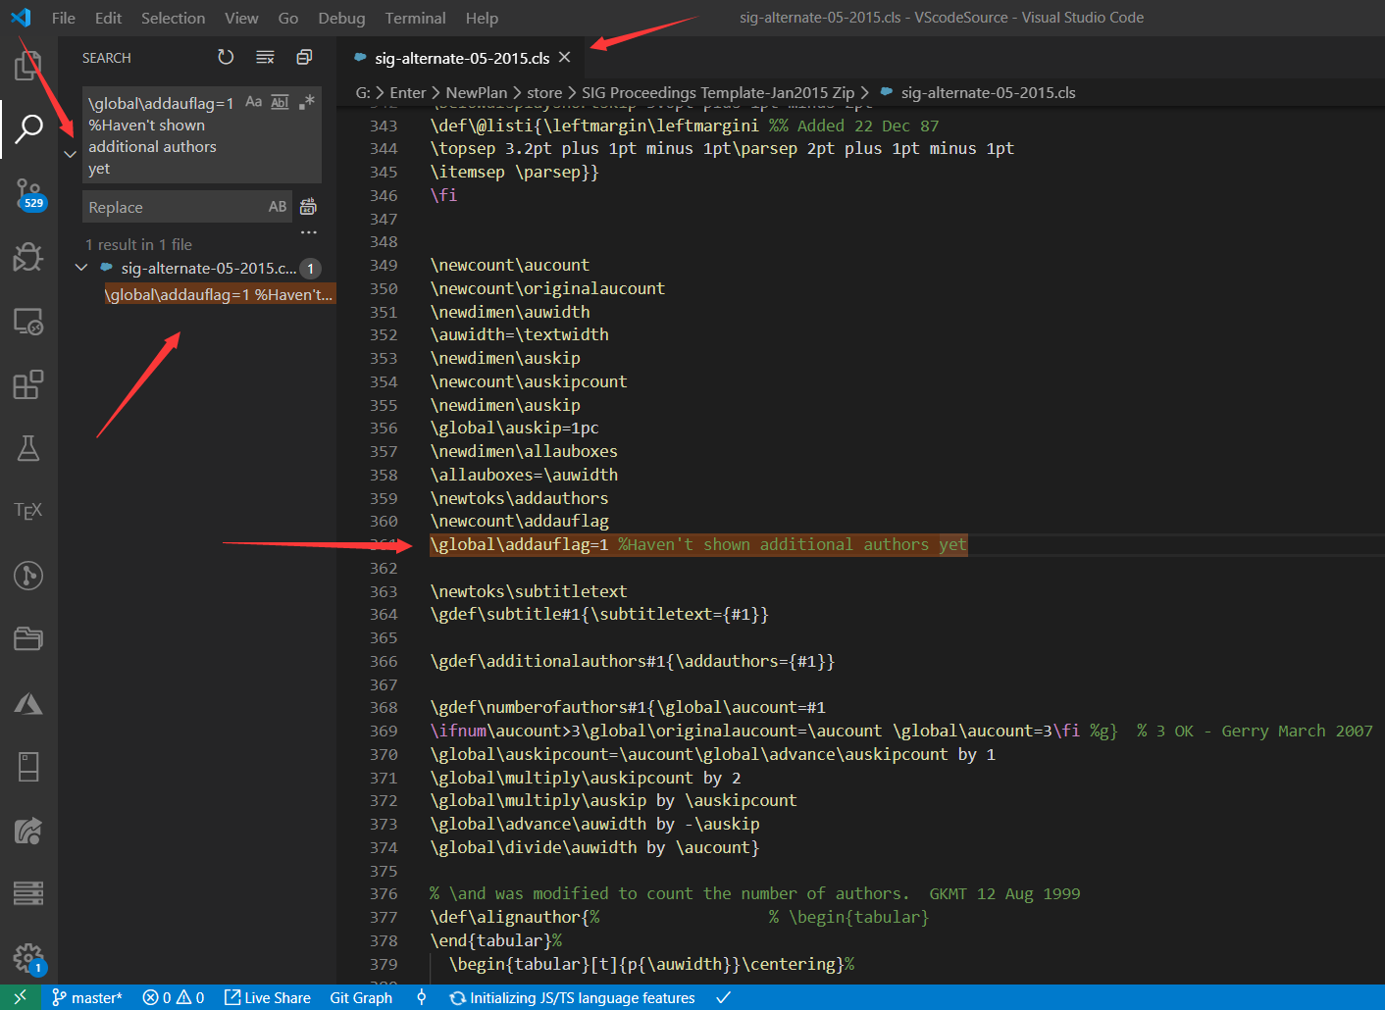The image size is (1385, 1010).
Task: Open the Search view icon
Action: (x=28, y=127)
